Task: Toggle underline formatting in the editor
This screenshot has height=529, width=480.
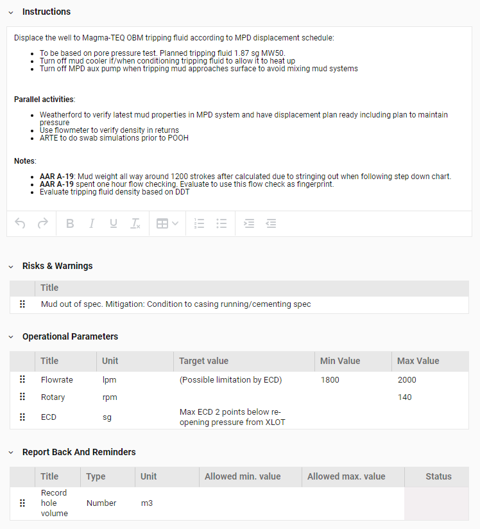Action: pyautogui.click(x=114, y=223)
